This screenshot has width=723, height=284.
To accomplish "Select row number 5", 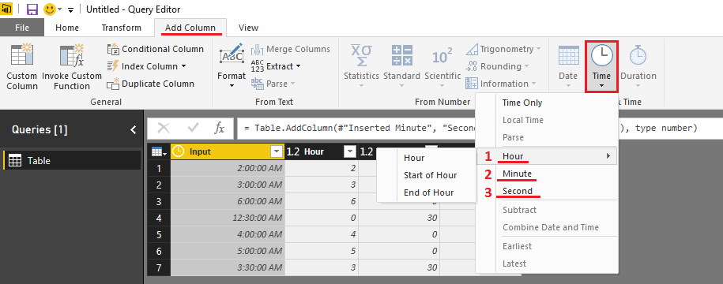I will [159, 235].
